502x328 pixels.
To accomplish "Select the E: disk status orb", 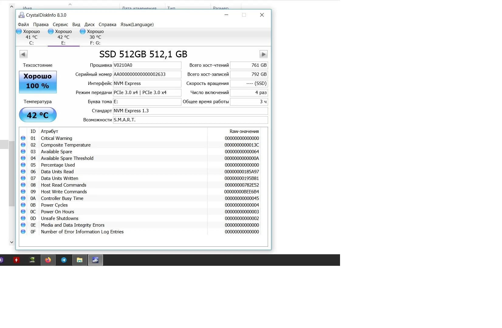I will pyautogui.click(x=51, y=31).
